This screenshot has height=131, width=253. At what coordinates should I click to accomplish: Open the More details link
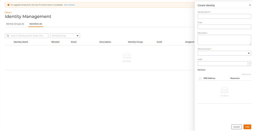coord(69,5)
